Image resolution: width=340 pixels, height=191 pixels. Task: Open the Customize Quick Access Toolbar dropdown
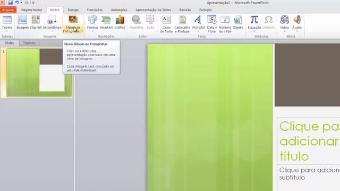click(x=33, y=3)
